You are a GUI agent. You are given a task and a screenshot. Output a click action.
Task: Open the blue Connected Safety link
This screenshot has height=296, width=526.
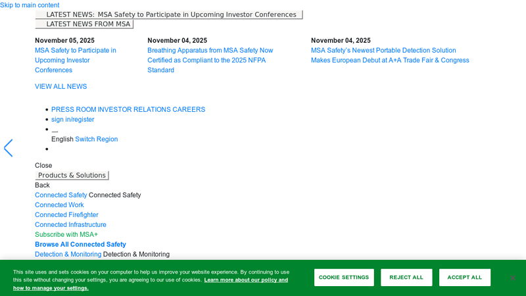pyautogui.click(x=60, y=195)
